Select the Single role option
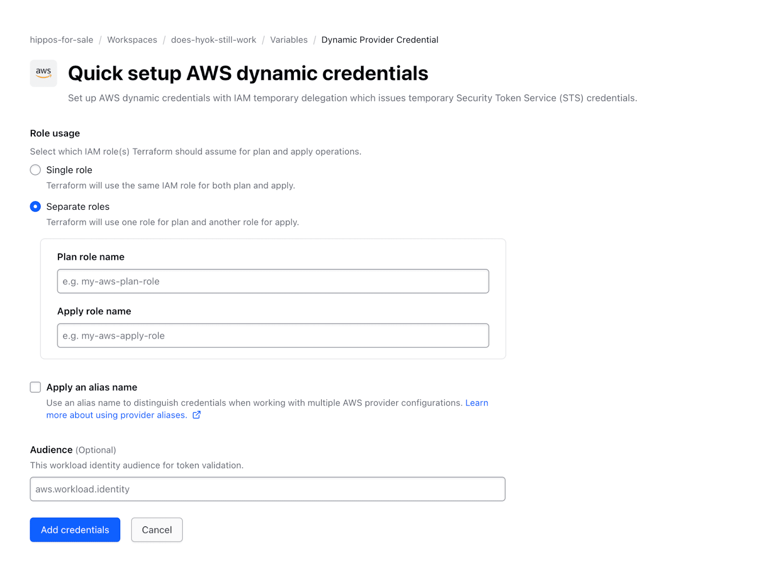 click(x=35, y=170)
